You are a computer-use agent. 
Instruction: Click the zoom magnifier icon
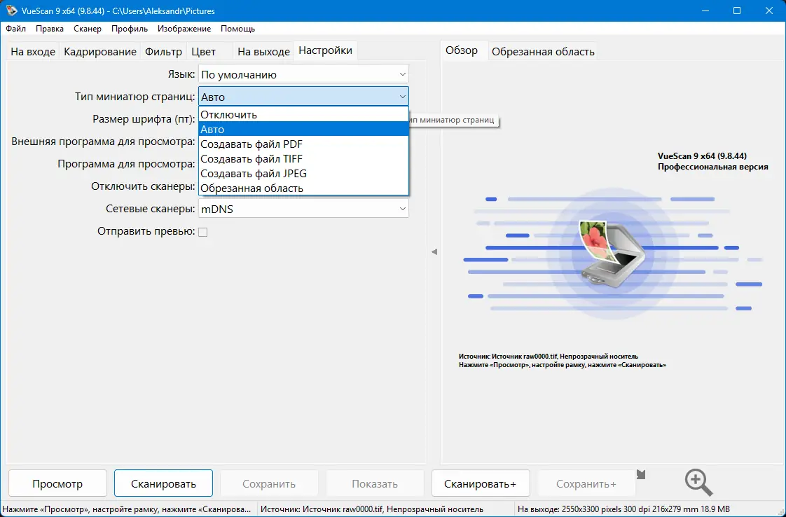pos(697,482)
